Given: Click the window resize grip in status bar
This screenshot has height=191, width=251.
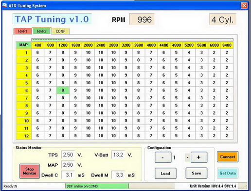Looking at the screenshot, I should point(245,187).
